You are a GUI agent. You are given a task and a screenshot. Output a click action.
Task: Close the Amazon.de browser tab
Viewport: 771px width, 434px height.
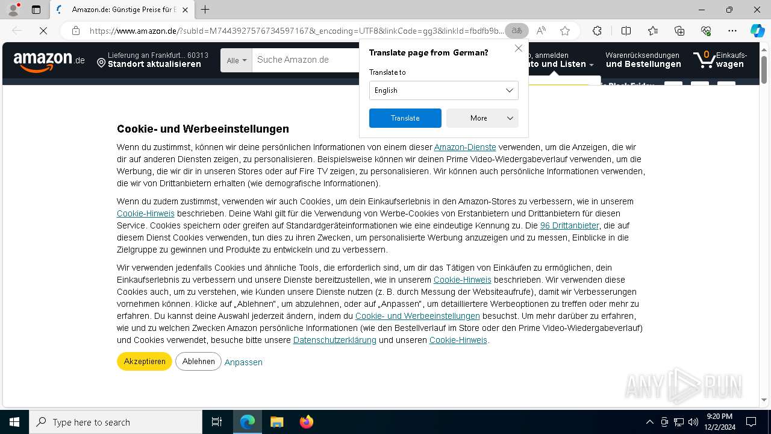point(185,10)
